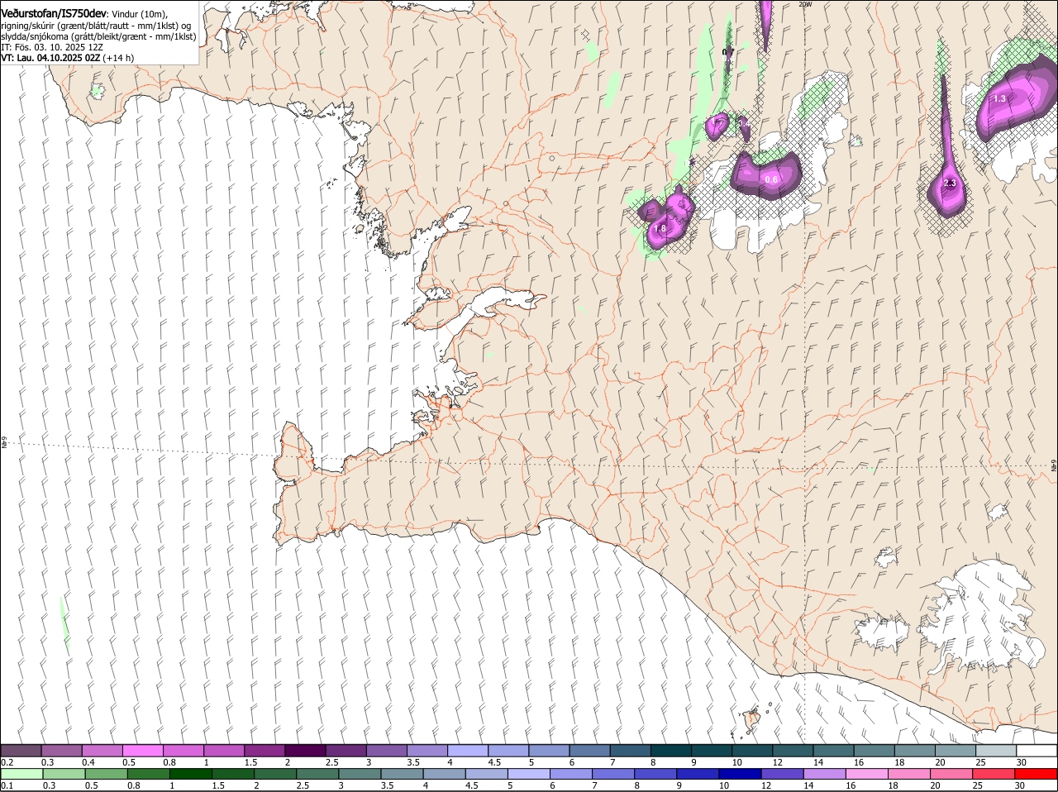
Task: Click the slate teal 14 swatch in the snow scale
Action: 833,751
